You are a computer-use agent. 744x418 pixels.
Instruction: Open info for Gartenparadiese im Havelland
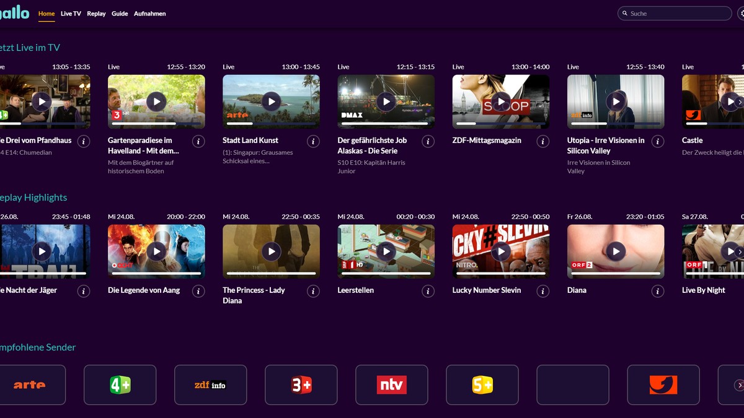pyautogui.click(x=198, y=141)
